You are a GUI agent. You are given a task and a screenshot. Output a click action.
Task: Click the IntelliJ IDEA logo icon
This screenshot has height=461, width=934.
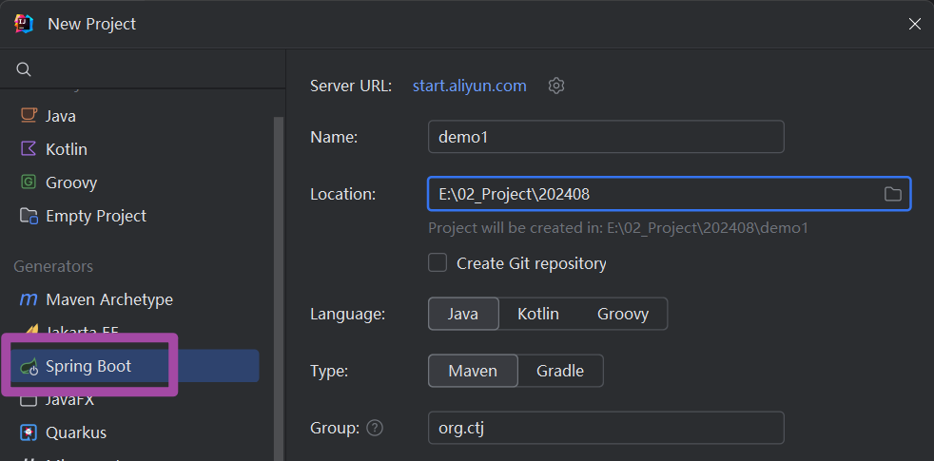coord(24,23)
